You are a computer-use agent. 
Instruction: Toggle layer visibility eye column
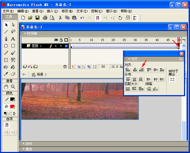click(x=56, y=40)
